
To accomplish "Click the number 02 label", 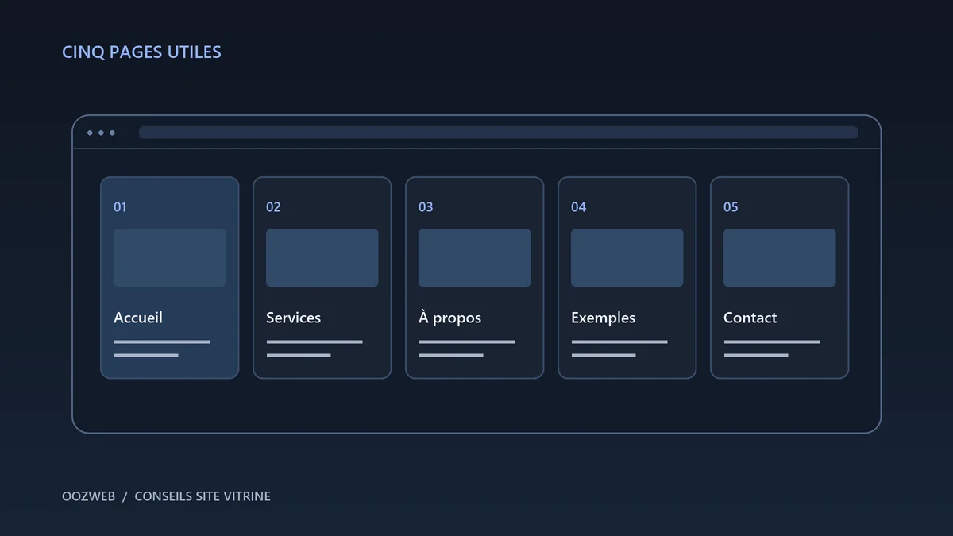I will (x=273, y=207).
